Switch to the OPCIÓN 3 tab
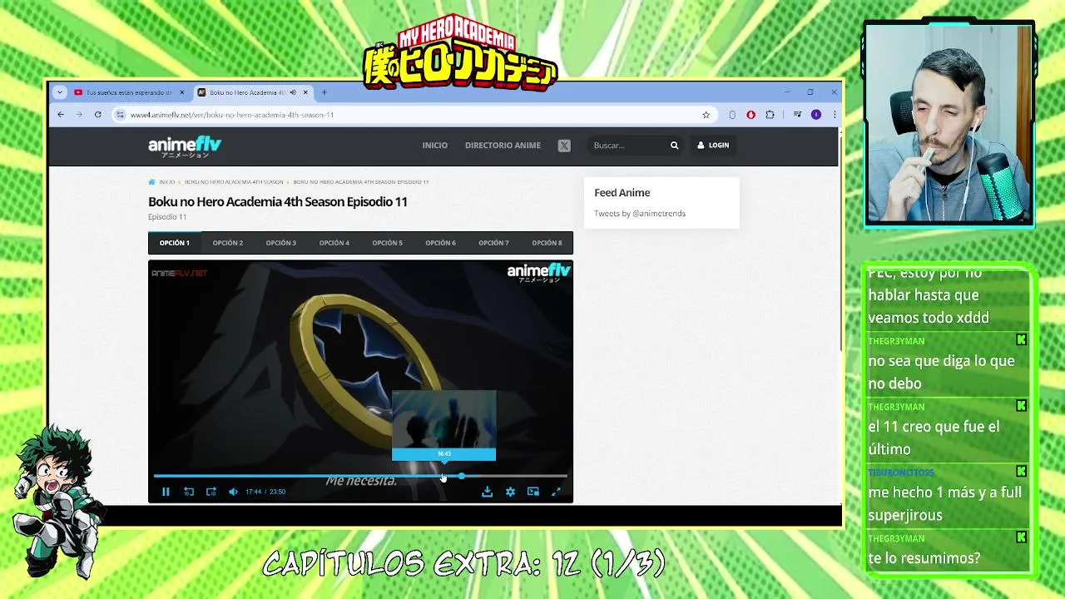This screenshot has height=599, width=1065. (281, 243)
